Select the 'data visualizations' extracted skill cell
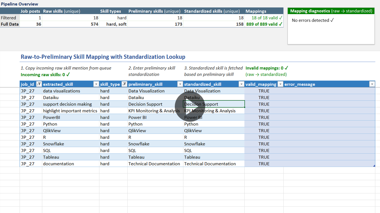The height and width of the screenshot is (213, 380). pyautogui.click(x=71, y=91)
